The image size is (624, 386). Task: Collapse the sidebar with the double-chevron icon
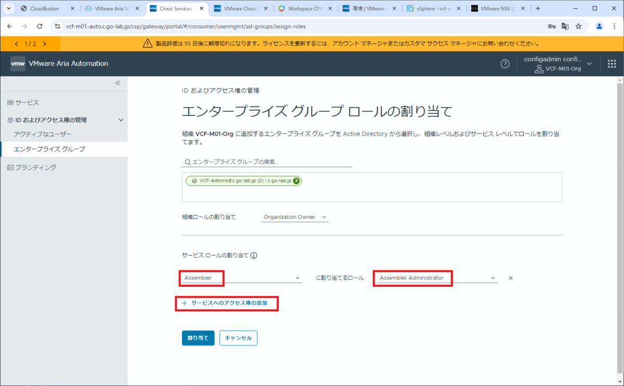[x=118, y=83]
